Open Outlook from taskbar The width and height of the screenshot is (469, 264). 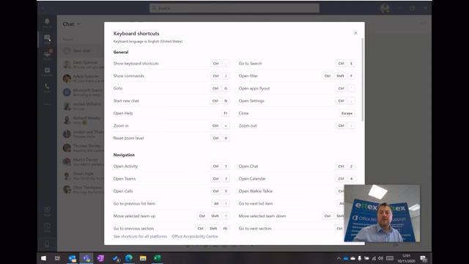pos(72,258)
